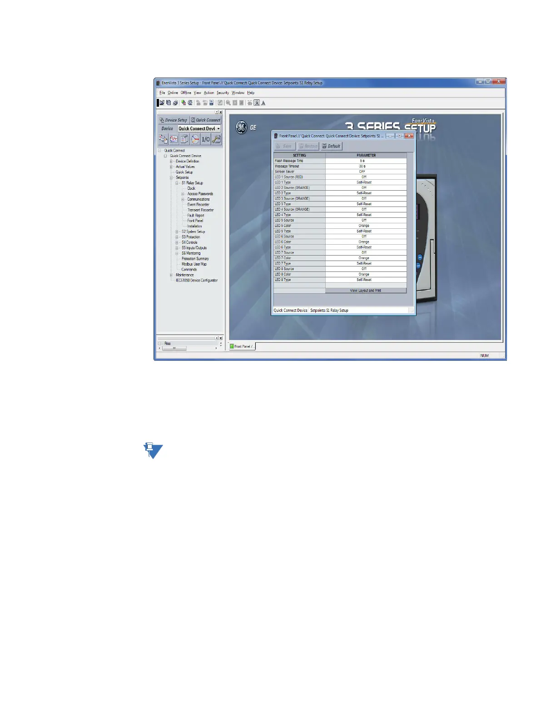Screen dimensions: 556x719
Task: Open the Window menu
Action: [x=238, y=93]
